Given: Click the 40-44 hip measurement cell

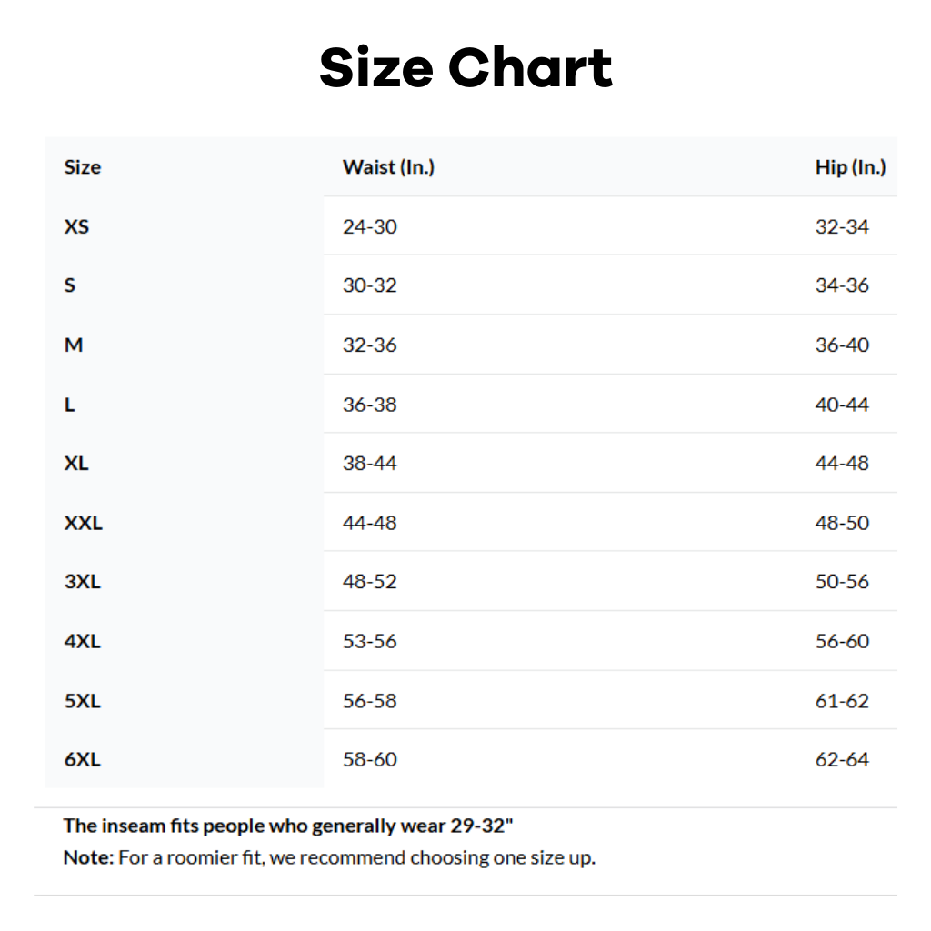Looking at the screenshot, I should [842, 405].
